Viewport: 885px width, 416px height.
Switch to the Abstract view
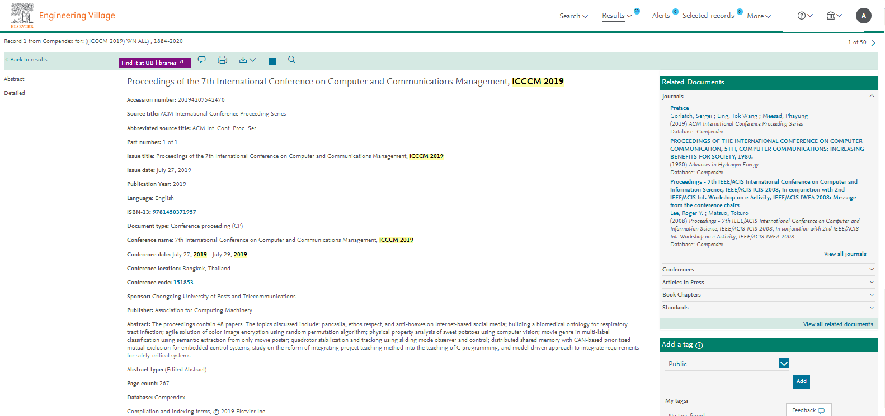coord(14,79)
